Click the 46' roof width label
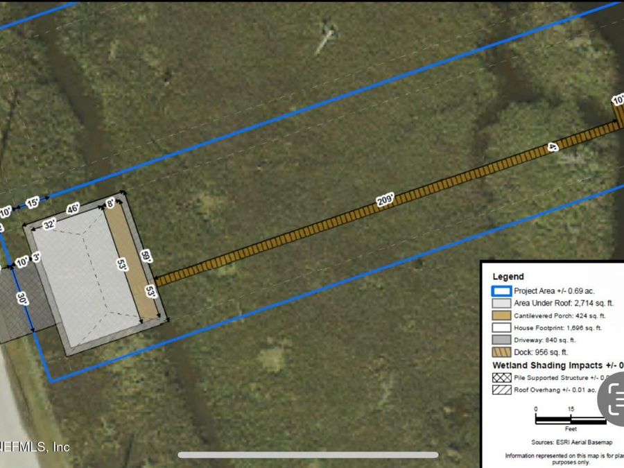Viewport: 624px width, 468px height. [73, 209]
